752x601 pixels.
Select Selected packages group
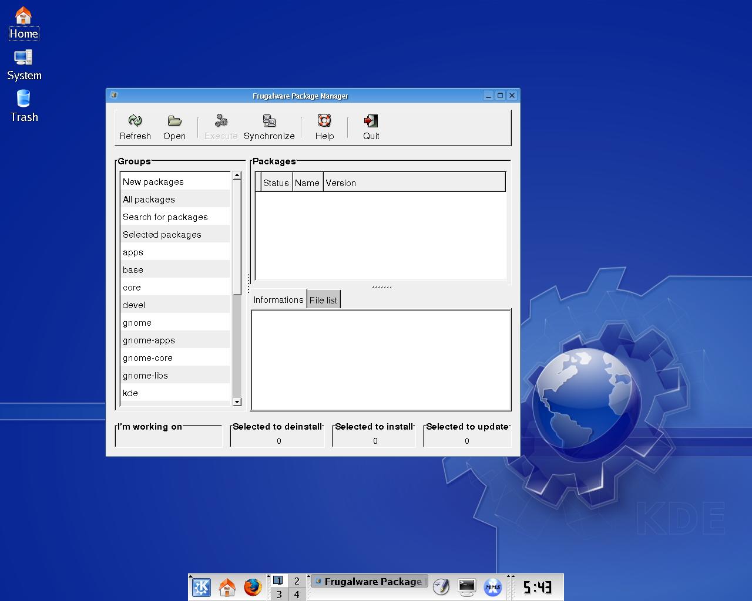(175, 235)
